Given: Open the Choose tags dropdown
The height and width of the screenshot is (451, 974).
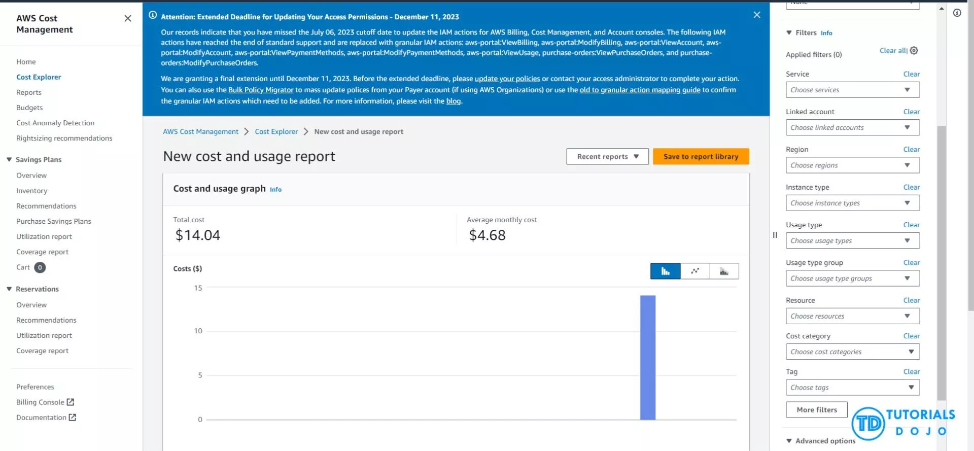Looking at the screenshot, I should (852, 388).
